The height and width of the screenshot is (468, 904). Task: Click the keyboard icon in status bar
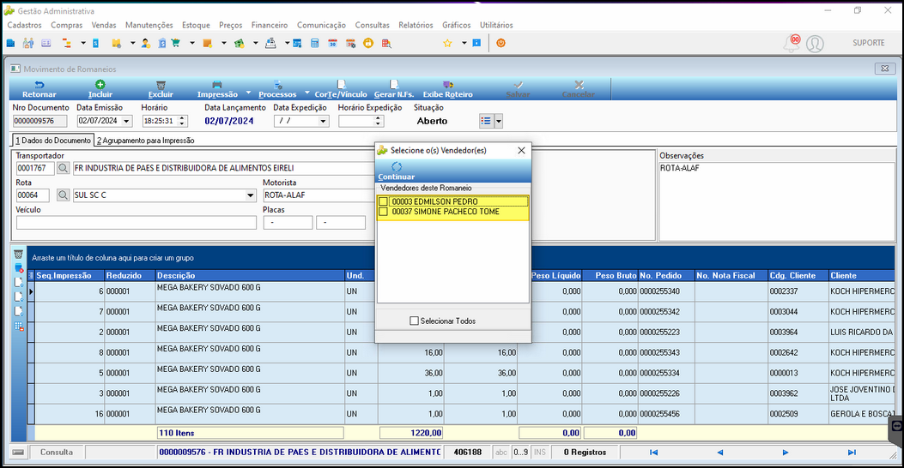point(18,453)
